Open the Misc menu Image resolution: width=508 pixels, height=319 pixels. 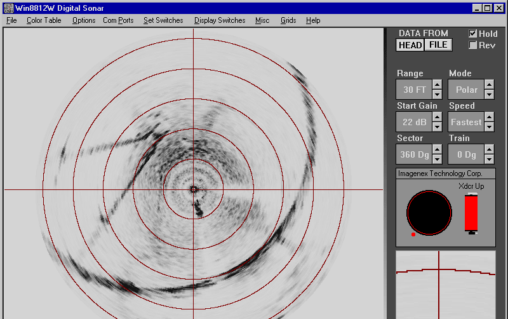[262, 20]
